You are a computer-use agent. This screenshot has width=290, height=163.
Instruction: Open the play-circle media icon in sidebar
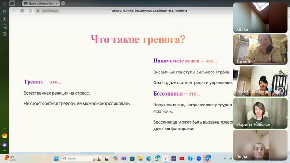pos(5,19)
